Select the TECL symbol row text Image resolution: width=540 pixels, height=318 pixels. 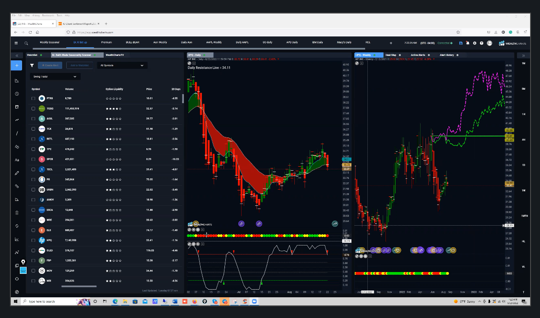point(50,169)
